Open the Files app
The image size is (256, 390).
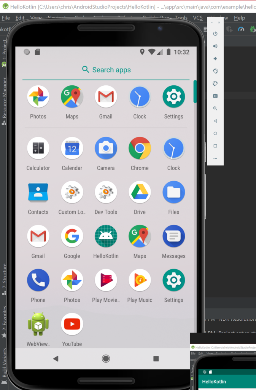click(x=173, y=192)
